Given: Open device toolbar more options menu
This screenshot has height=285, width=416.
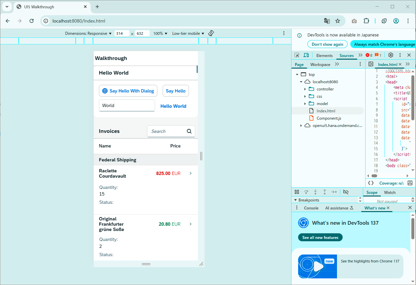Looking at the screenshot, I should (x=284, y=33).
